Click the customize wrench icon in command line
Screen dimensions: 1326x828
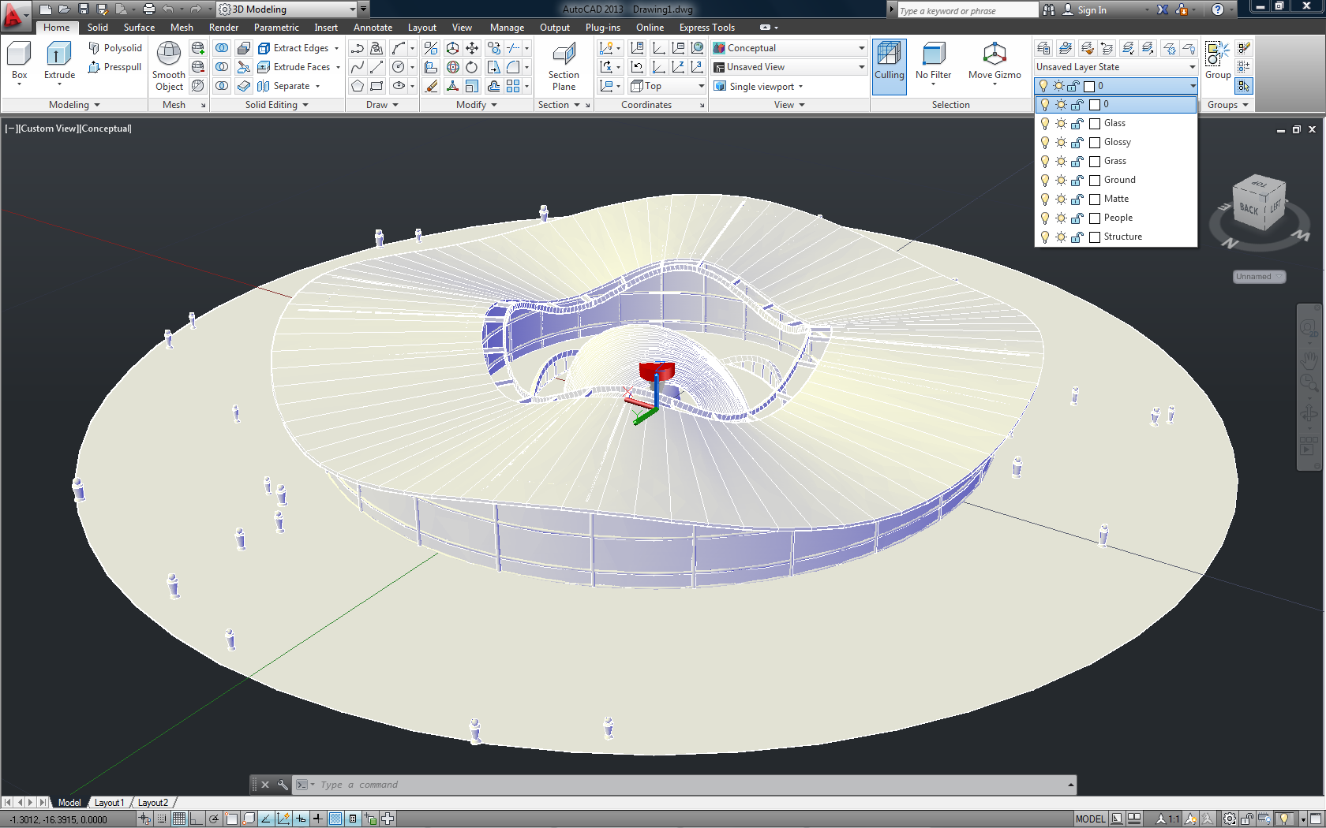pyautogui.click(x=283, y=785)
